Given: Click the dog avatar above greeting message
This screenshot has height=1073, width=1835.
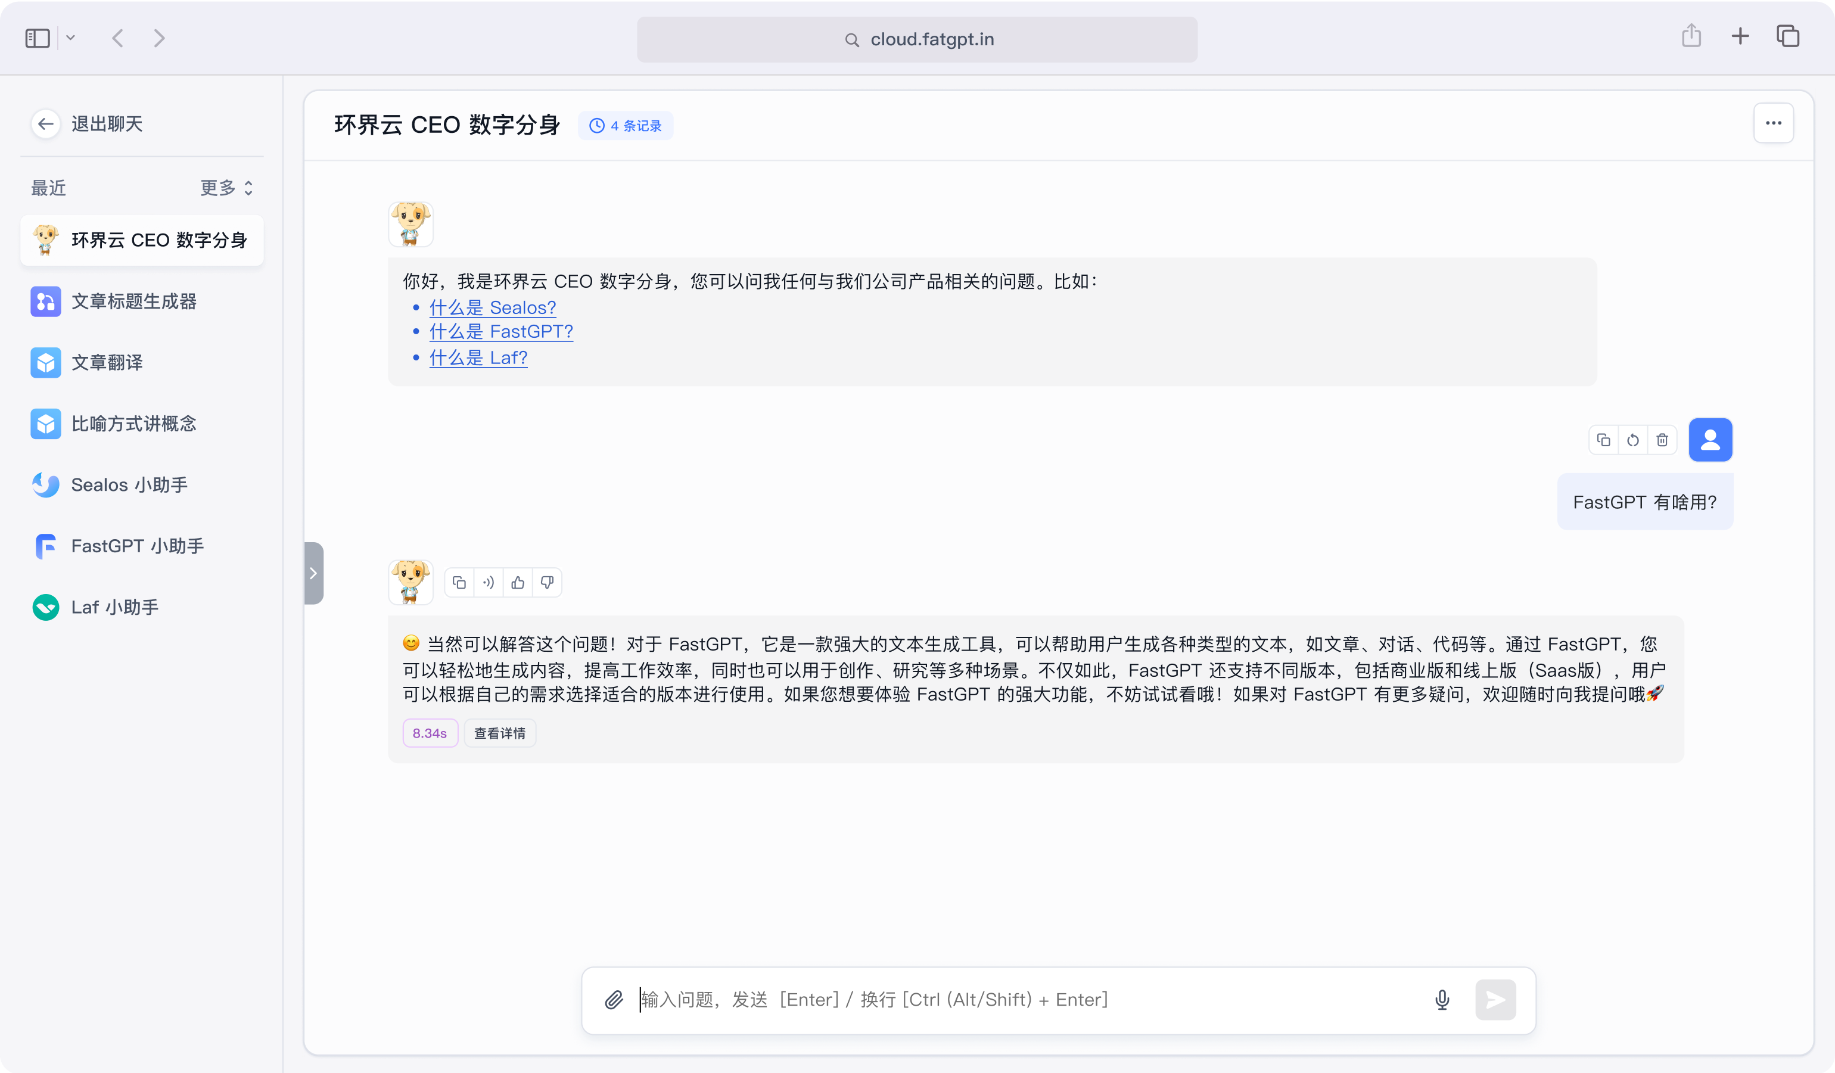Looking at the screenshot, I should 410,224.
